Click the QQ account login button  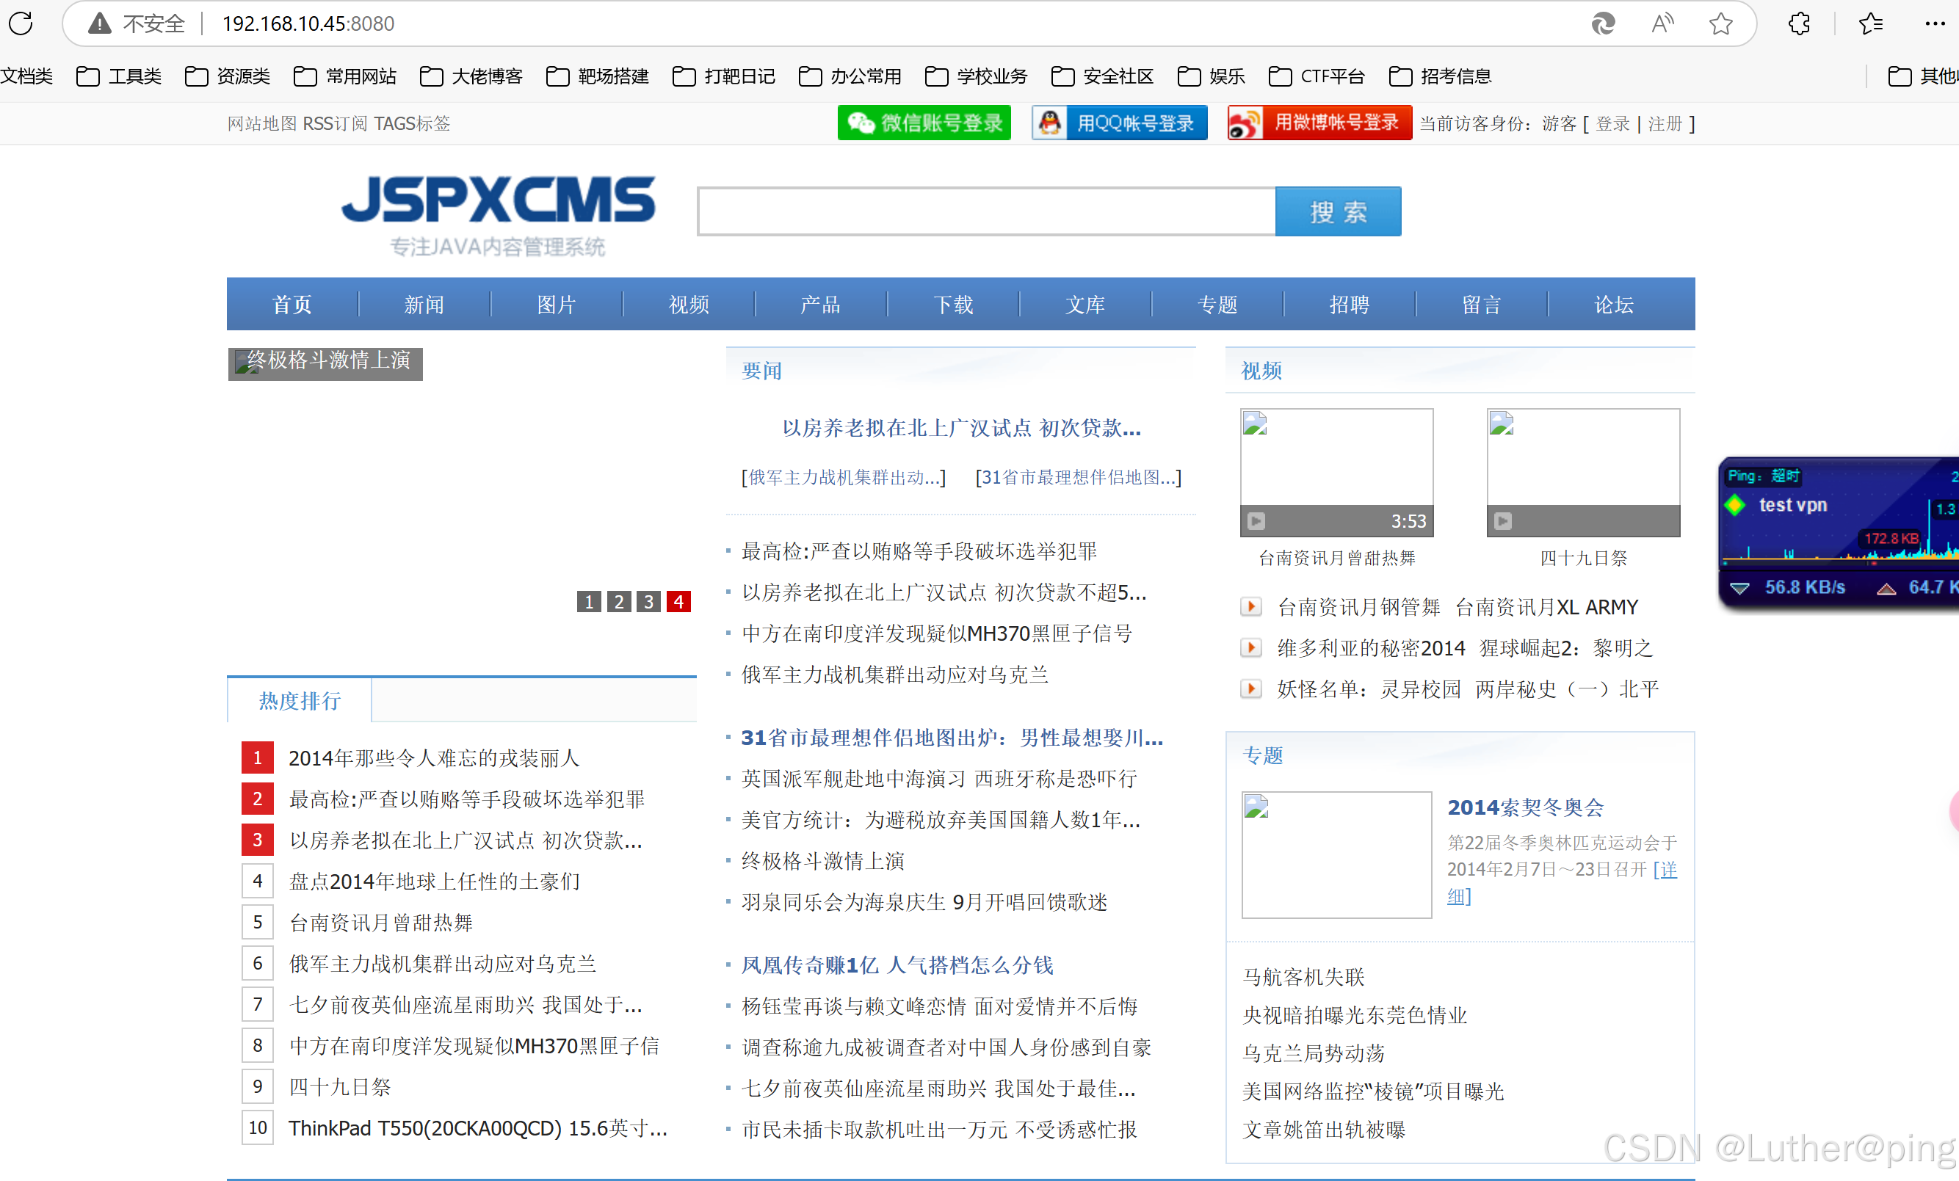[1118, 123]
